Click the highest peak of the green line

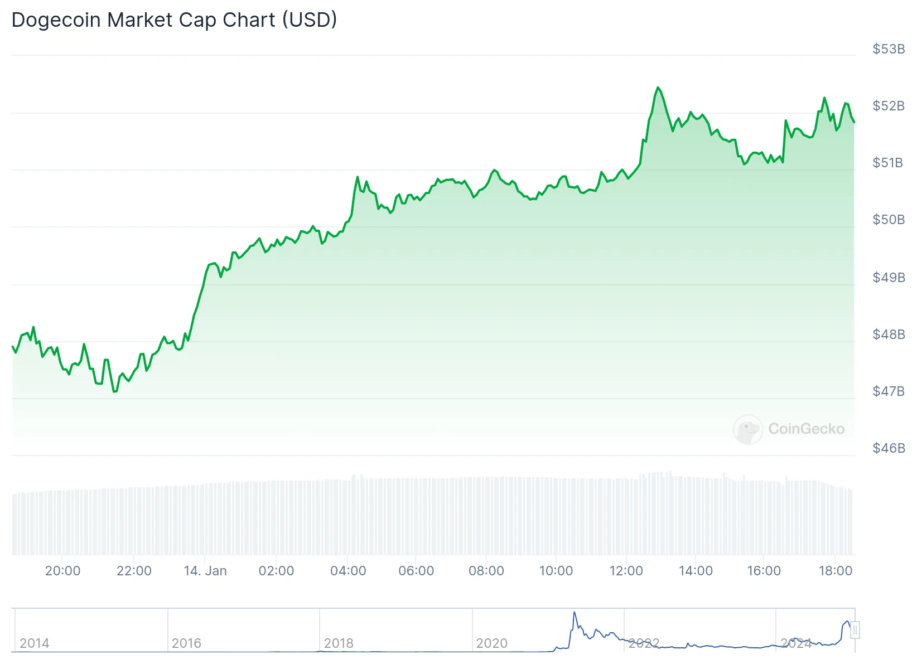click(658, 88)
